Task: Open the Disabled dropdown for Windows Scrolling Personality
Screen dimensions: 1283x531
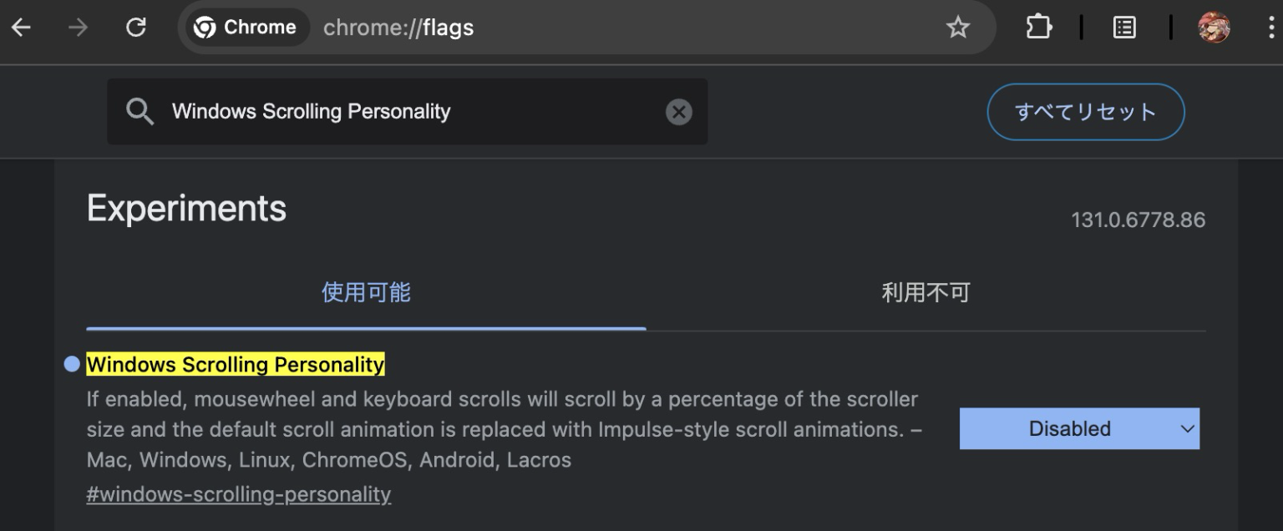Action: click(x=1078, y=428)
